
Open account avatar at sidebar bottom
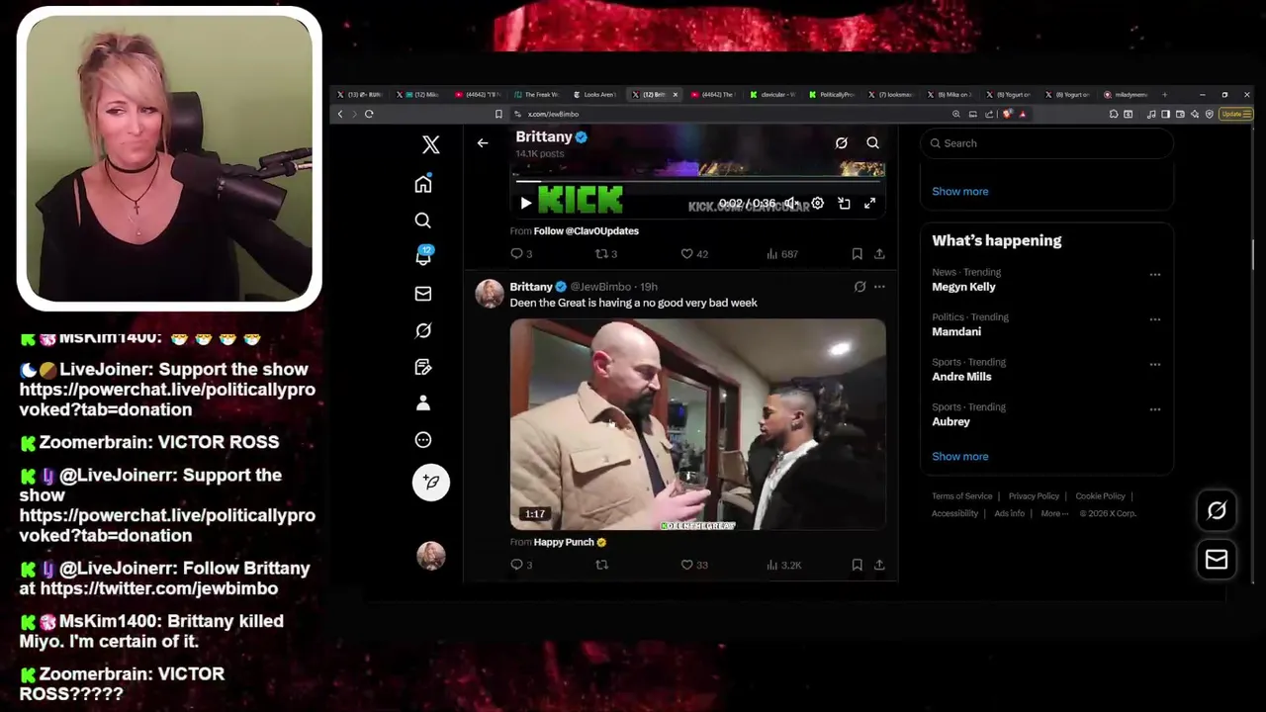click(x=431, y=557)
